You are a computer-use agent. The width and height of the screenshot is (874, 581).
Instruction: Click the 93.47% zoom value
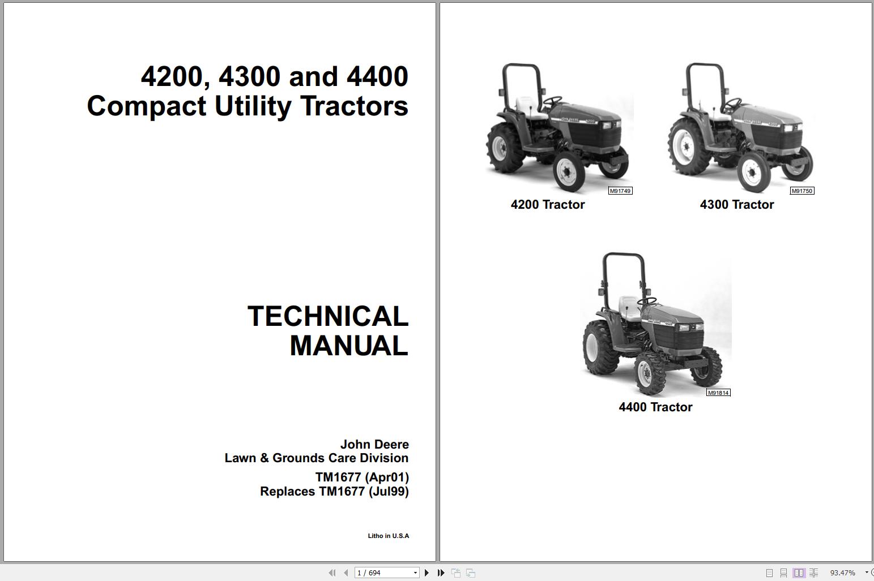(x=843, y=573)
